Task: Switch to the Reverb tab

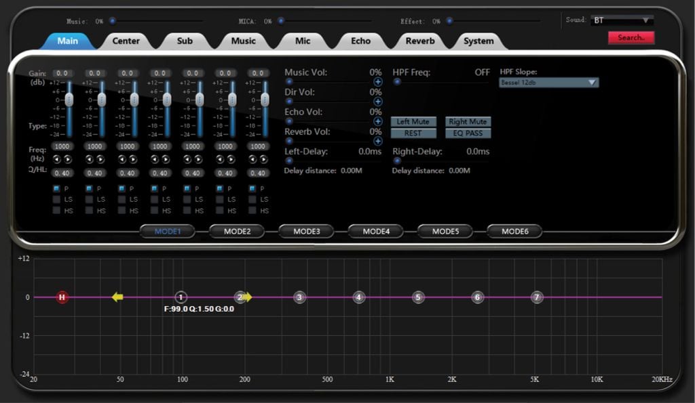Action: tap(420, 41)
